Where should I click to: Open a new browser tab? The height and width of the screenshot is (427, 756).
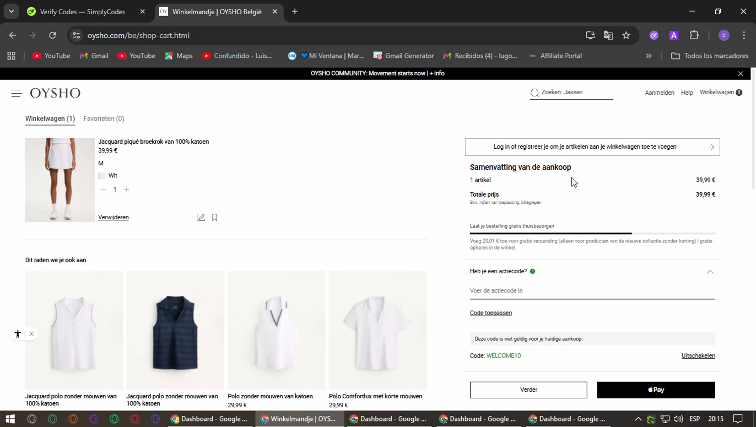click(x=295, y=12)
